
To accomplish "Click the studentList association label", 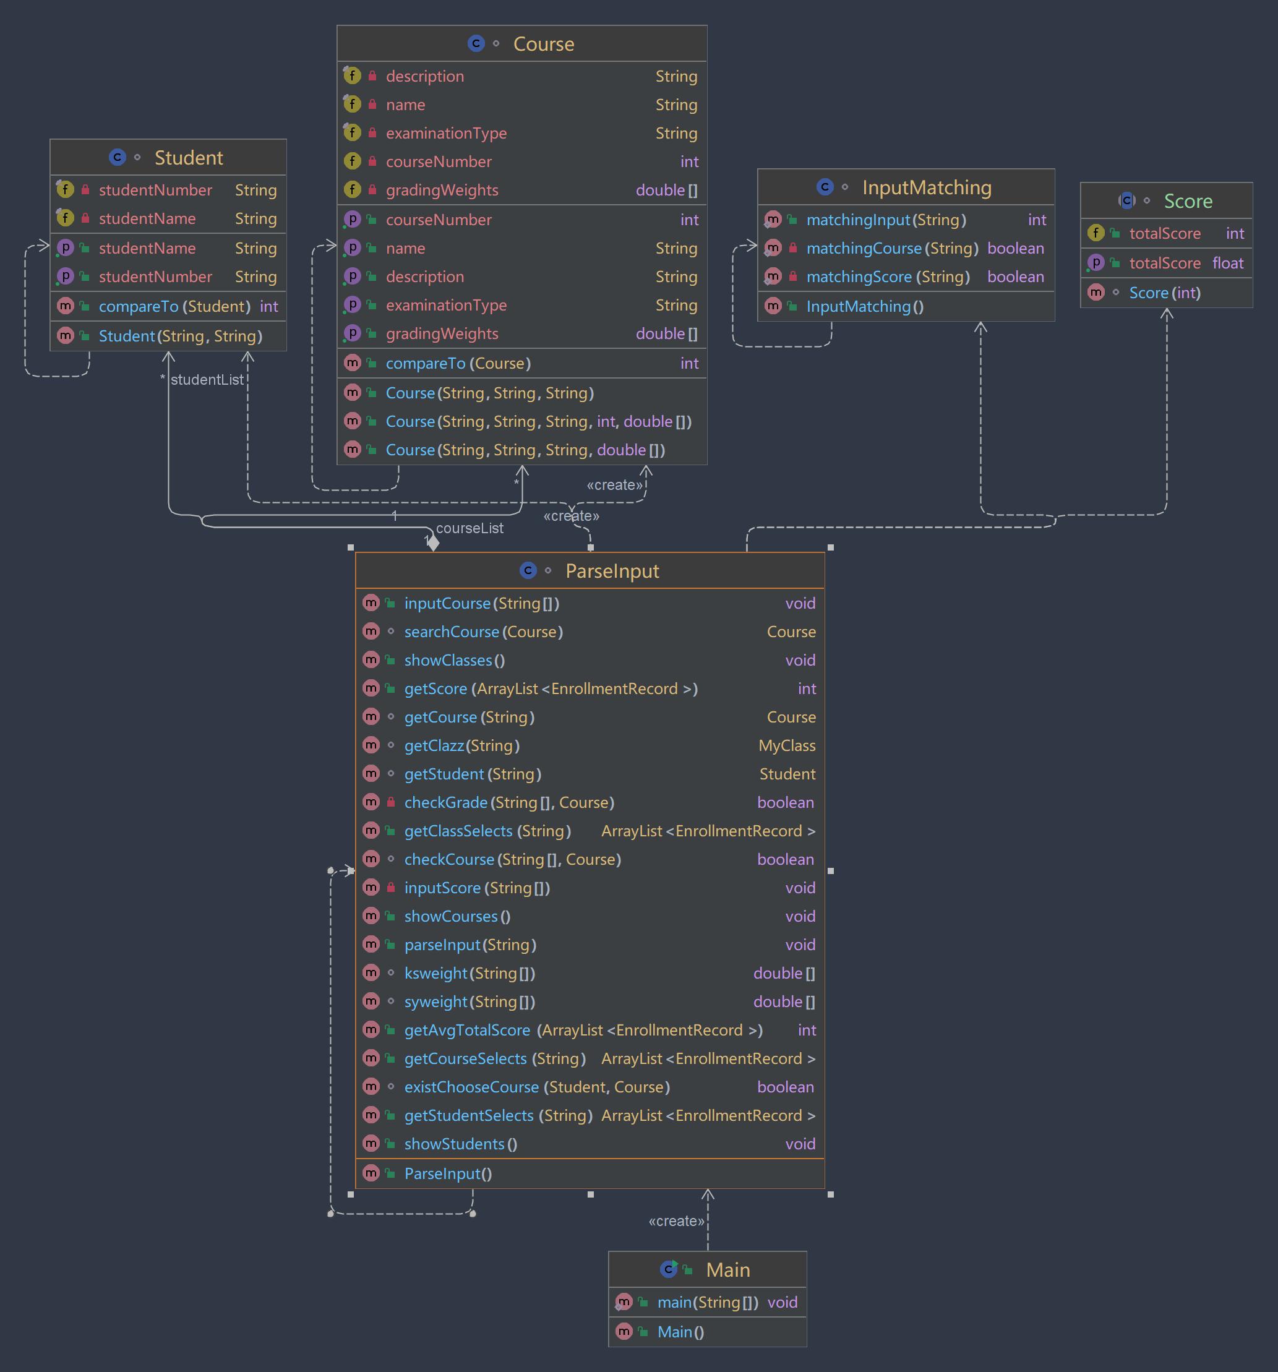I will point(207,380).
